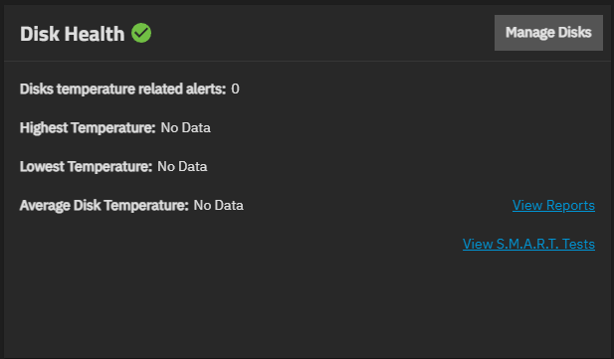This screenshot has height=359, width=614.
Task: Click the word Reports in View Reports
Action: tap(570, 205)
